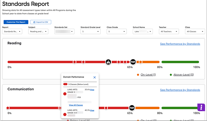Click the orange class dot on Reading bar

coord(141,62)
